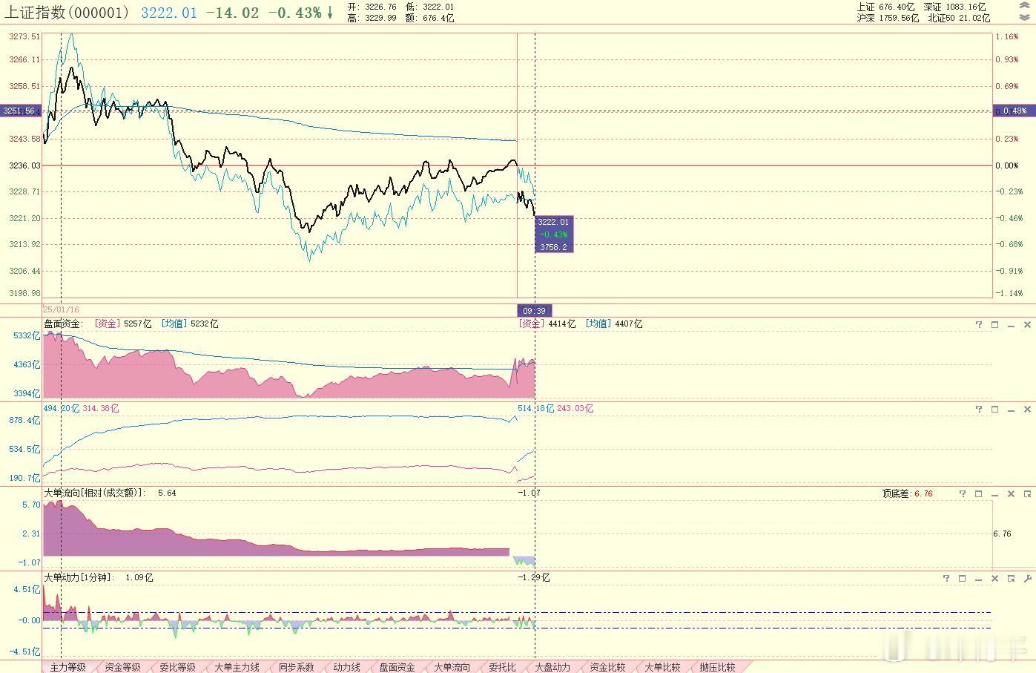Pop out the 大单动力 panel into a window
The width and height of the screenshot is (1036, 673).
pos(1012,579)
